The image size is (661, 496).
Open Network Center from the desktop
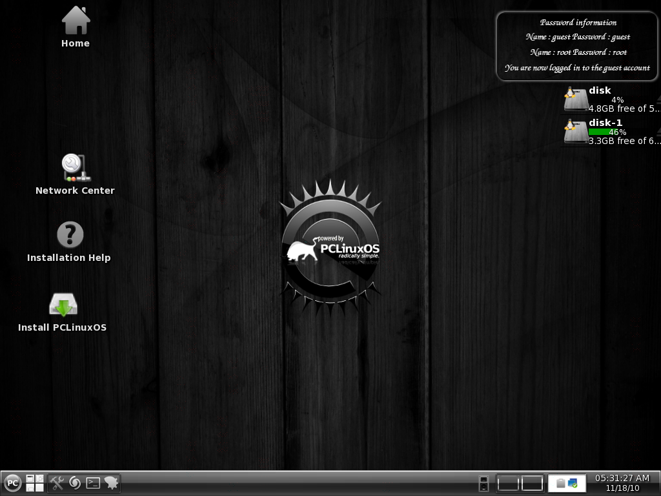[x=74, y=167]
